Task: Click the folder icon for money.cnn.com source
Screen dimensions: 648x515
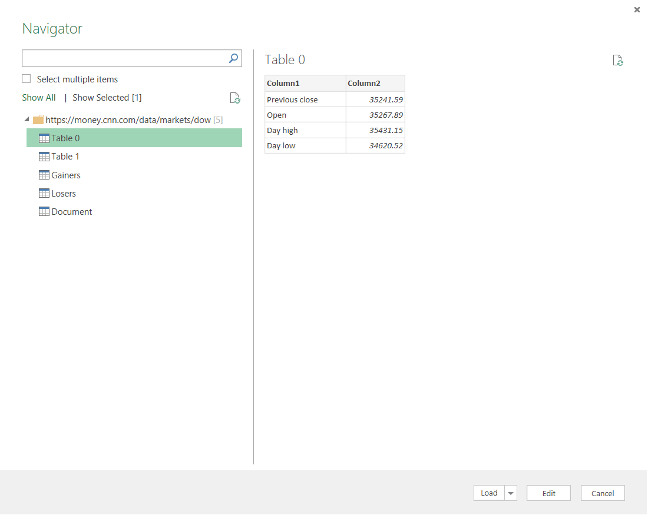Action: 38,119
